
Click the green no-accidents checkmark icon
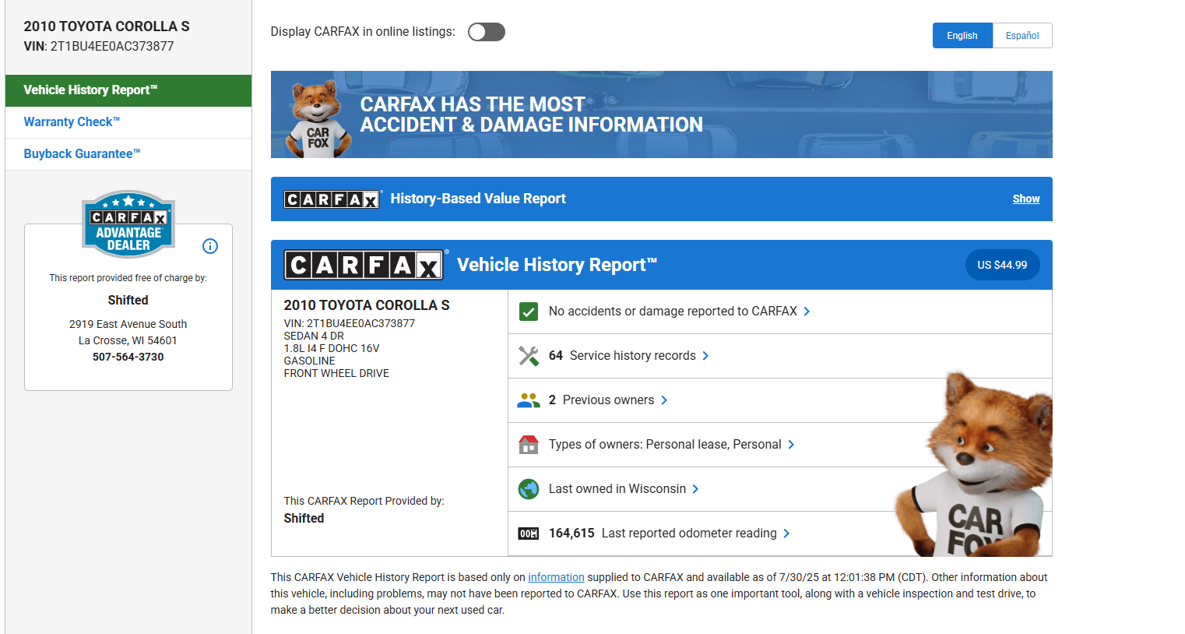pyautogui.click(x=529, y=312)
